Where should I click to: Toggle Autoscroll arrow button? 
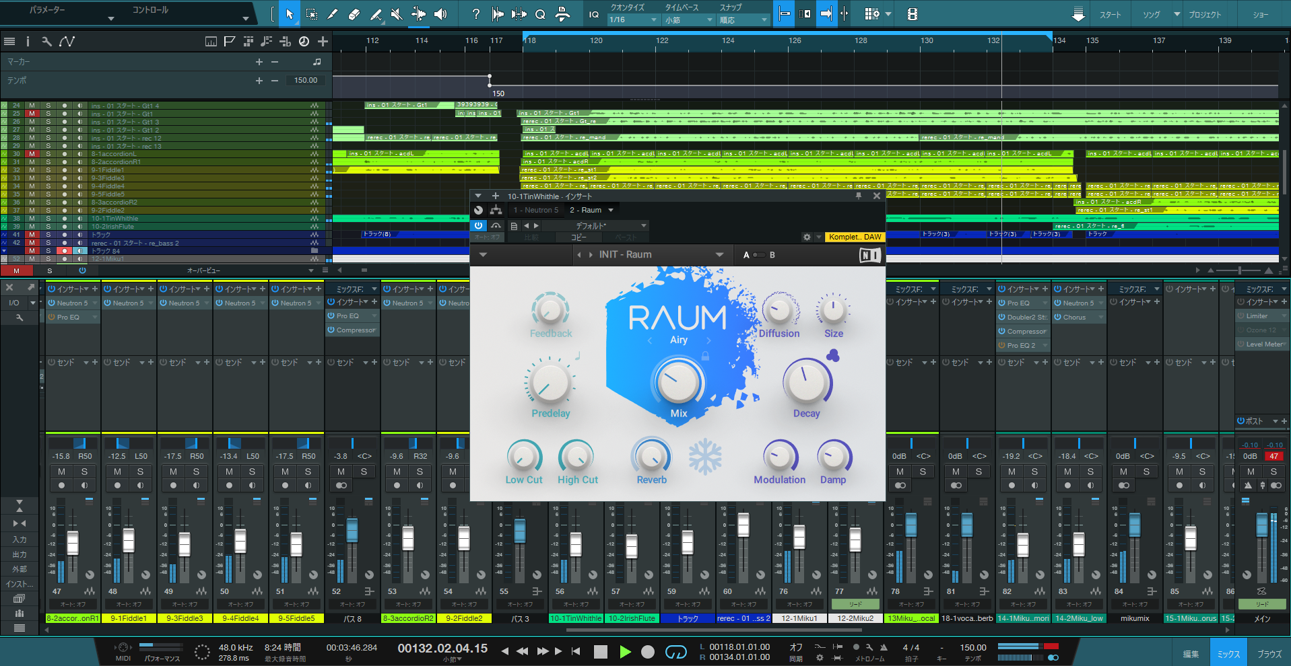(826, 14)
